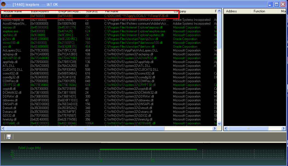Maximize the iexplore module window
The image size is (288, 166).
tap(277, 4)
